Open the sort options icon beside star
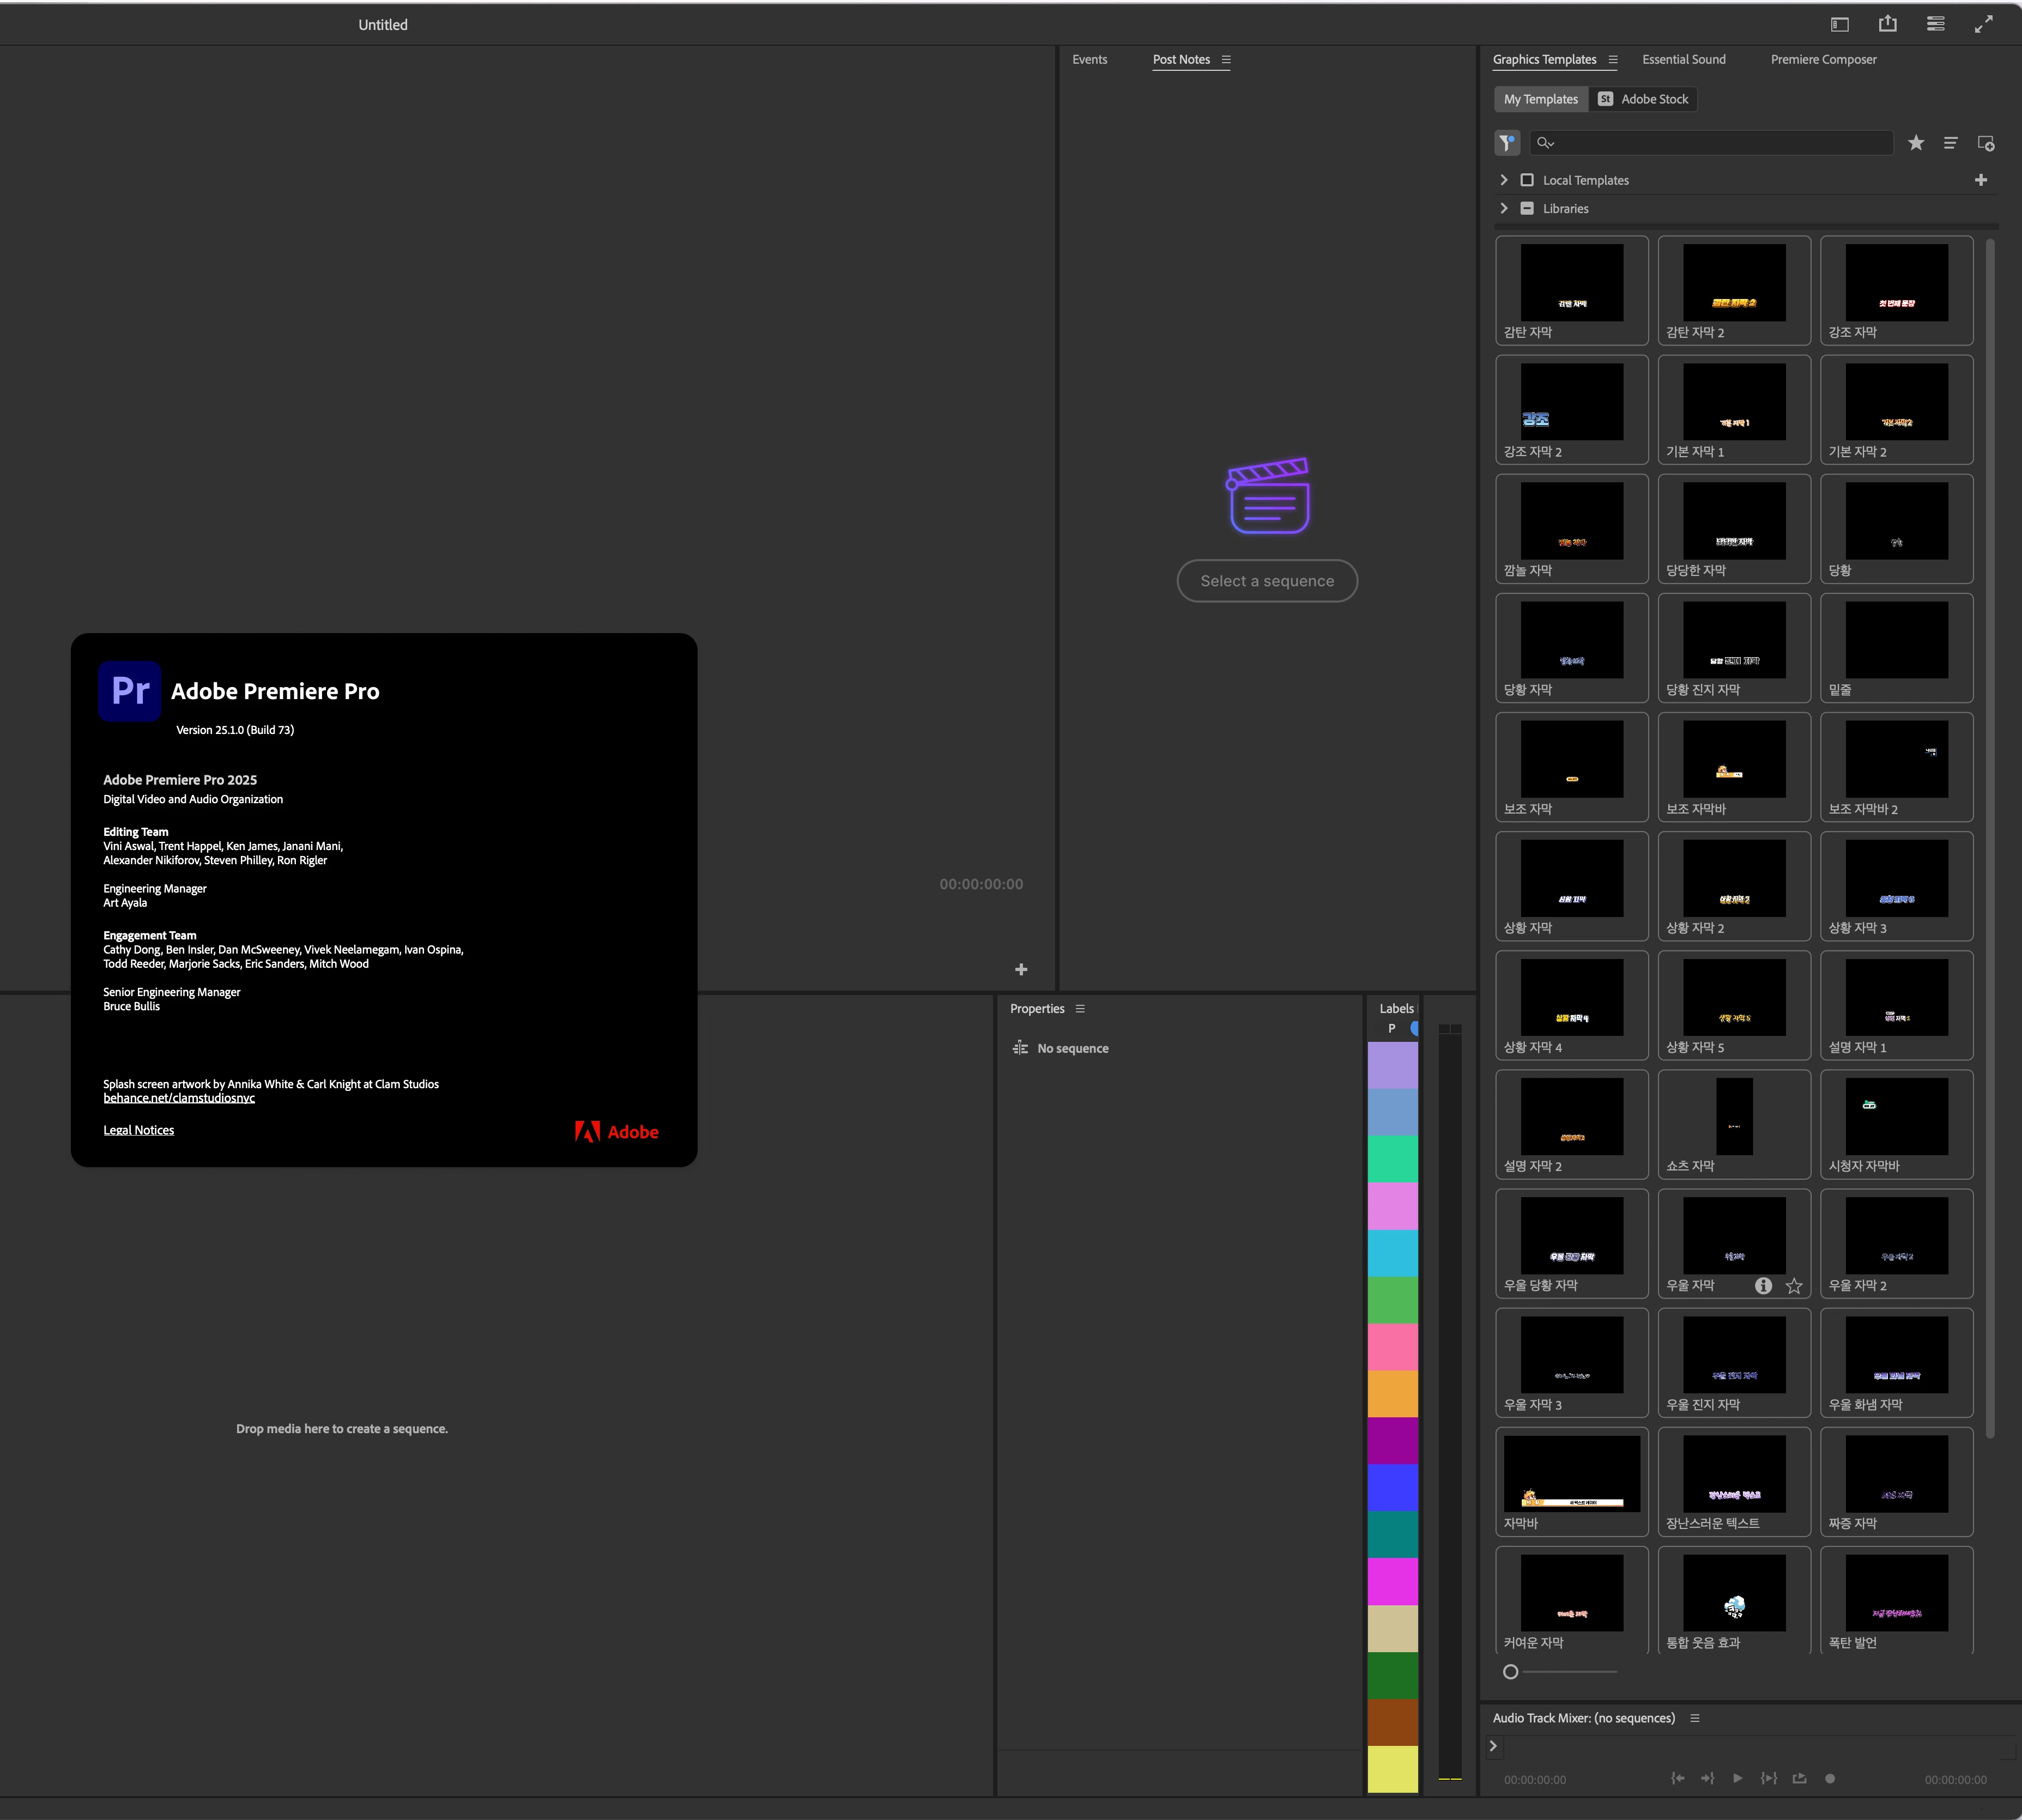The image size is (2022, 1820). pos(1950,143)
